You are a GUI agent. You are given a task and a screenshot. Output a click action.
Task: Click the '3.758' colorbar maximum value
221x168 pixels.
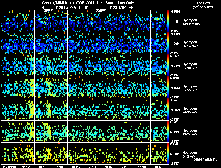pyautogui.click(x=174, y=144)
